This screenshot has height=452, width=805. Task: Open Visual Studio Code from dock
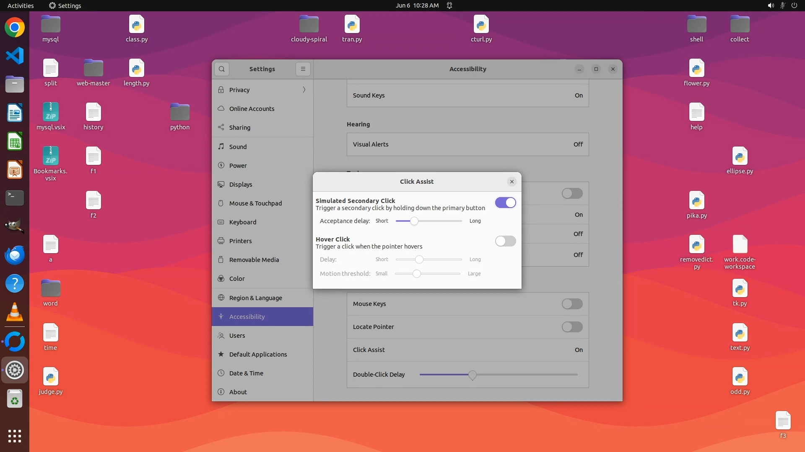(15, 56)
